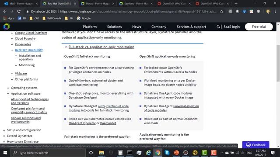Open the Bell Canada bookmark folder
The width and height of the screenshot is (280, 157).
pos(52,18)
